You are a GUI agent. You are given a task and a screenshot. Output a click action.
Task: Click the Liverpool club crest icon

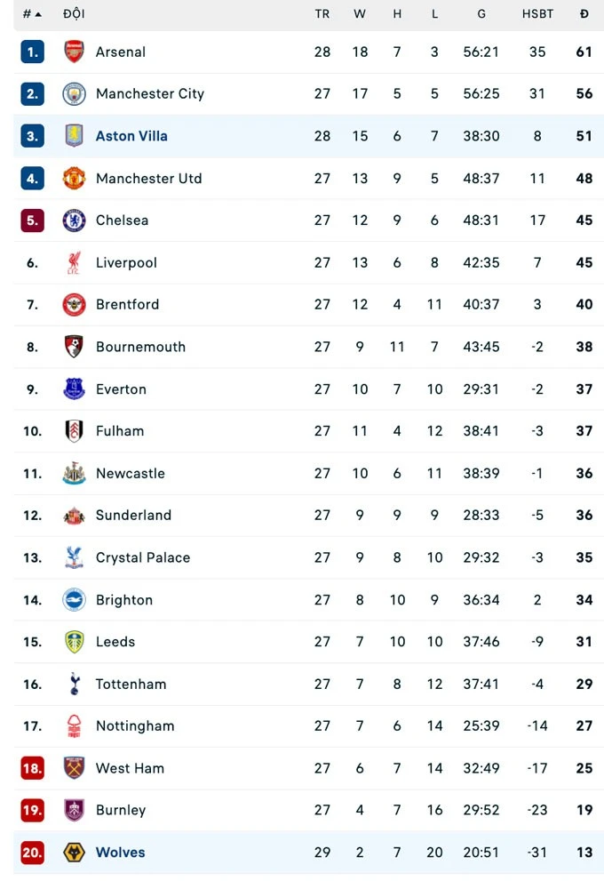coord(74,262)
